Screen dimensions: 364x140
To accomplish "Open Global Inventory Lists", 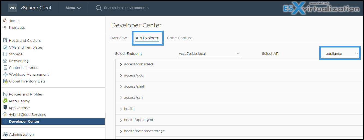I will pyautogui.click(x=27, y=81).
